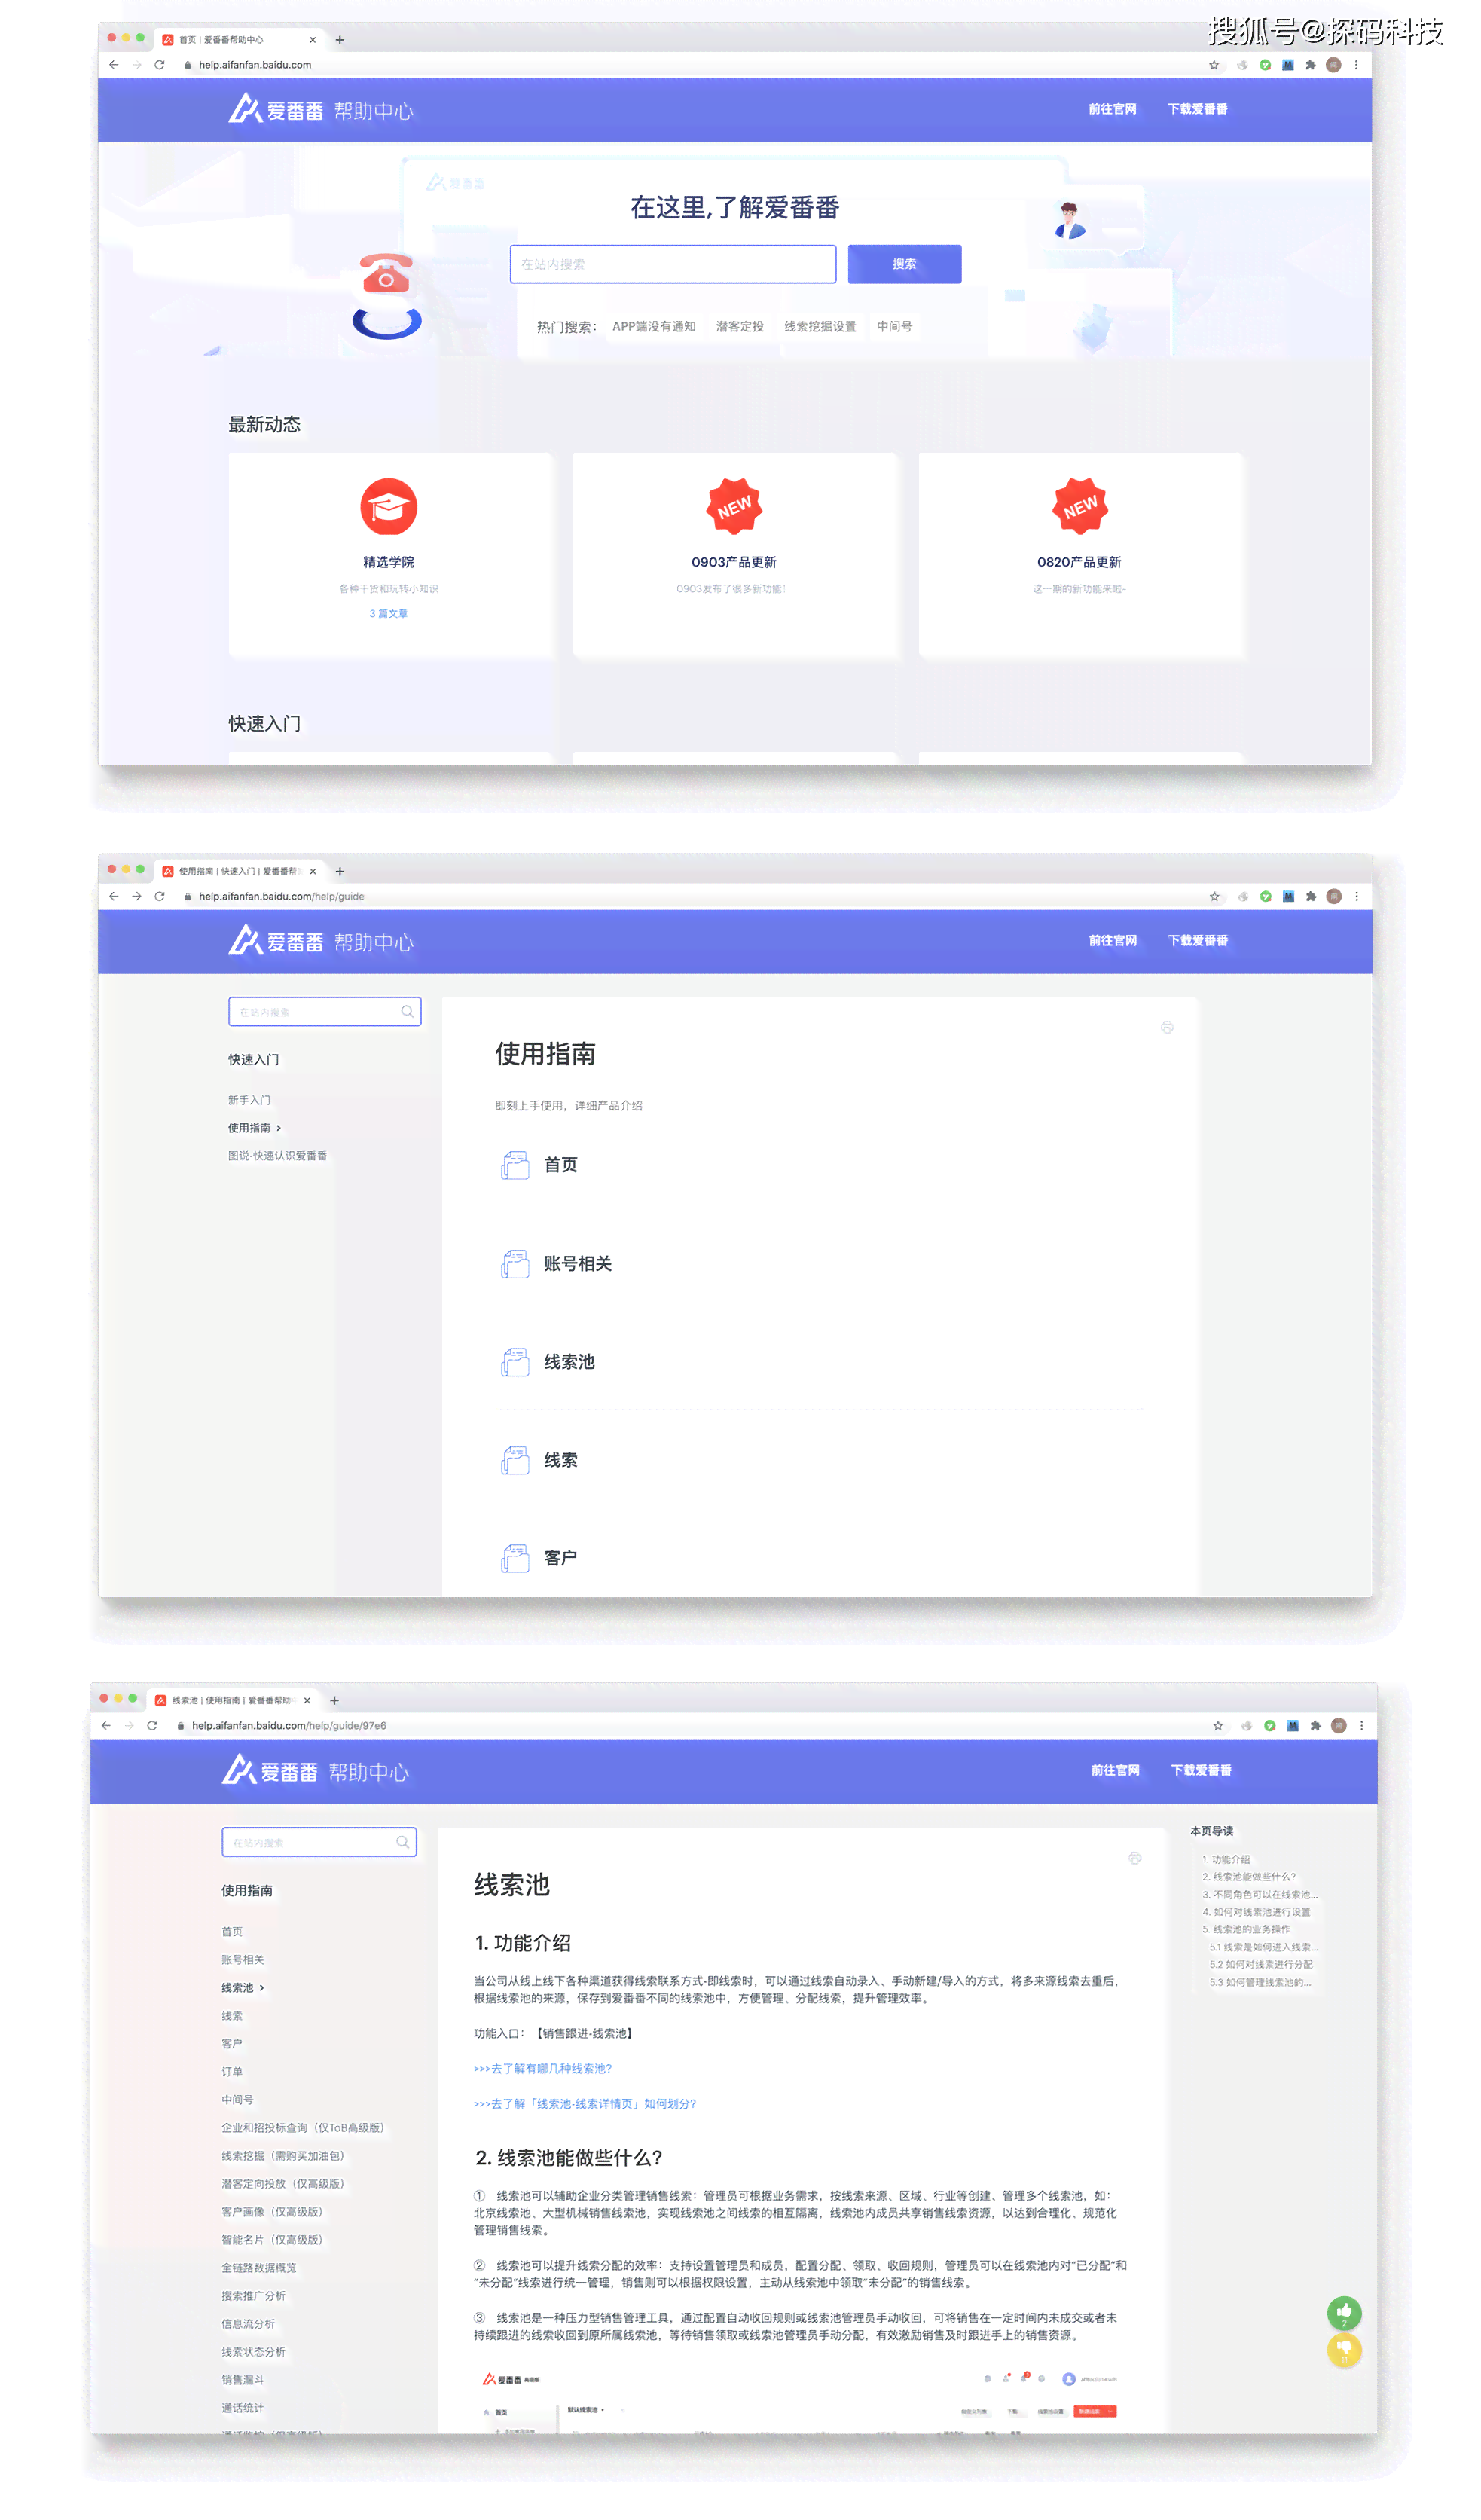Image resolution: width=1481 pixels, height=2520 pixels.
Task: Select 搜索推广分析 in the sidebar
Action: (254, 2296)
